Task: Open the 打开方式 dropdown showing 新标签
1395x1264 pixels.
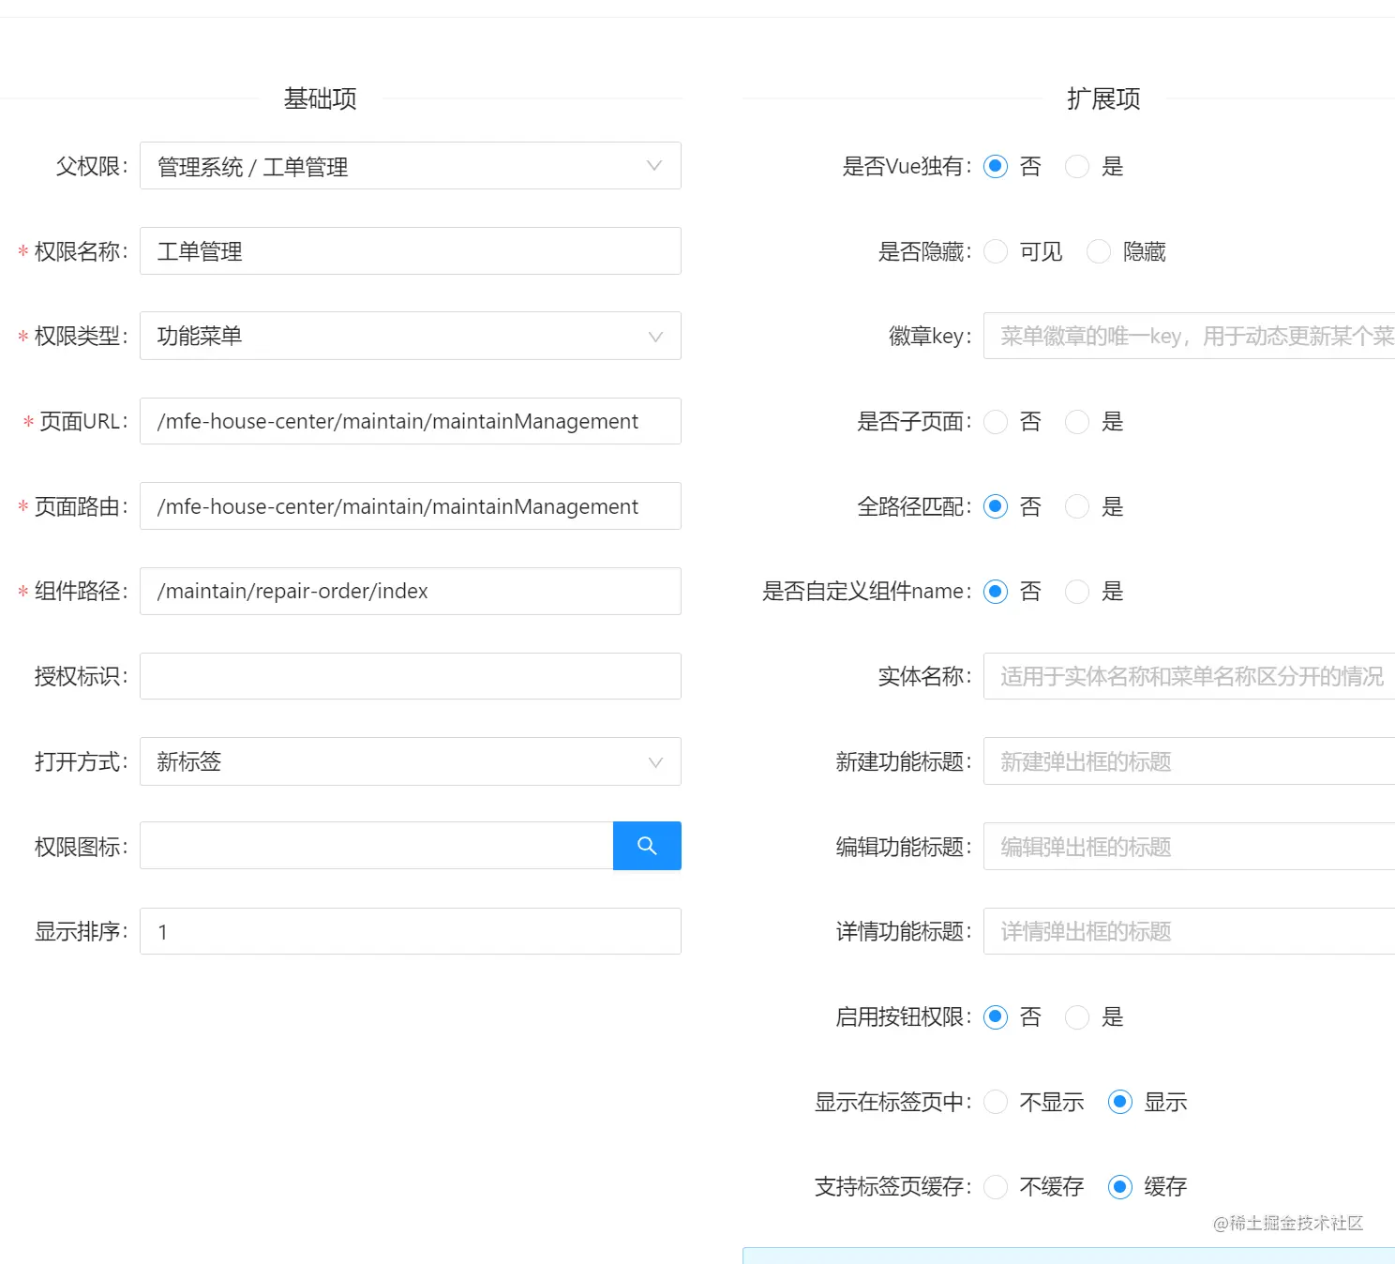Action: coord(411,761)
